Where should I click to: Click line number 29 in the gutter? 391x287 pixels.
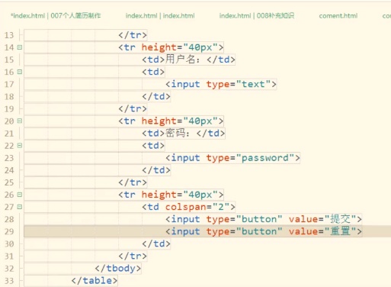point(9,231)
